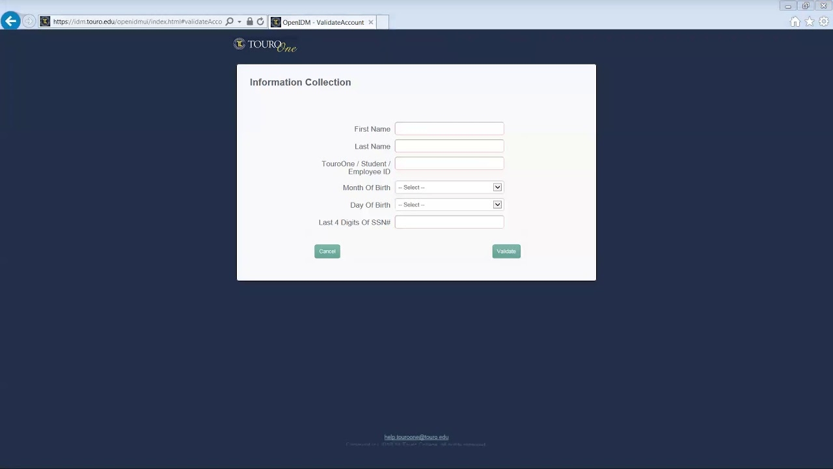This screenshot has width=833, height=469.
Task: Click the address bar search magnifier icon
Action: [x=229, y=21]
